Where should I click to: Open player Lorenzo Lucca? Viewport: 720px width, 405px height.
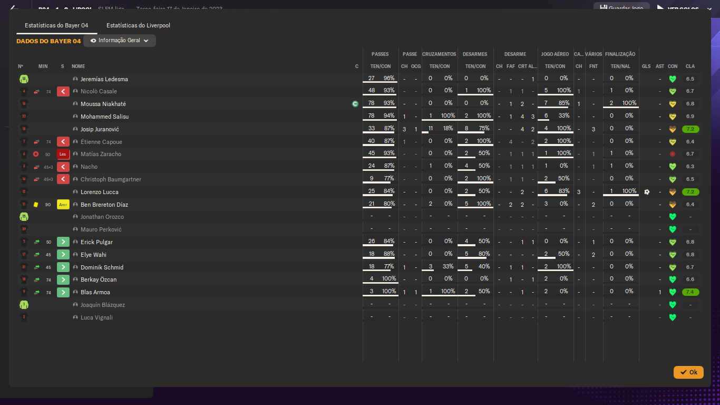point(100,192)
